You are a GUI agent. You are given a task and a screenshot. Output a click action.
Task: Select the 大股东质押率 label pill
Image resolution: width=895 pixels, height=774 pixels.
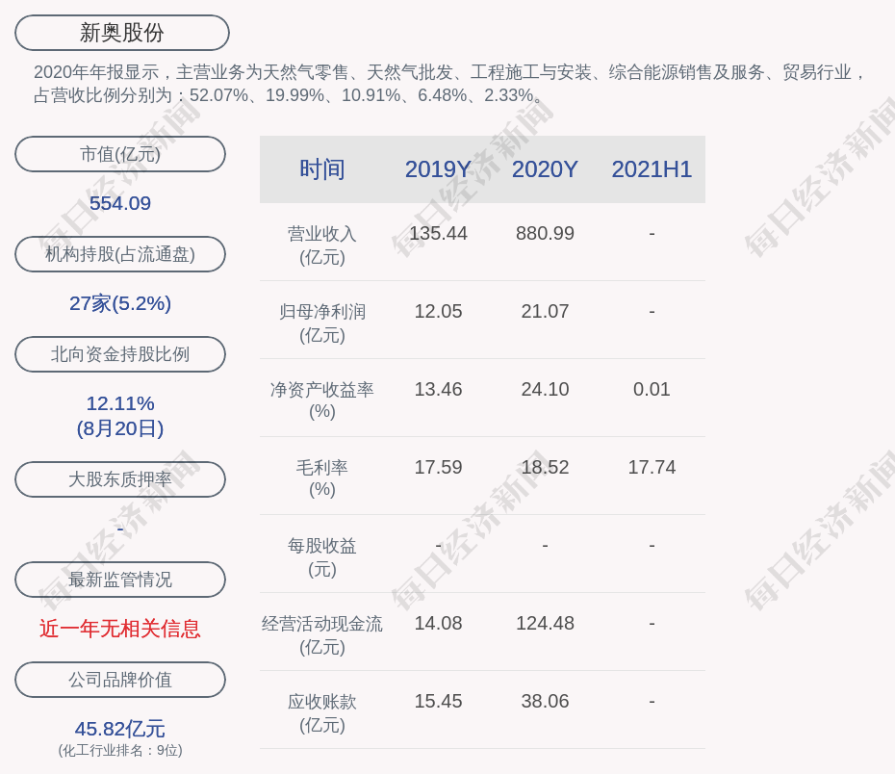120,479
